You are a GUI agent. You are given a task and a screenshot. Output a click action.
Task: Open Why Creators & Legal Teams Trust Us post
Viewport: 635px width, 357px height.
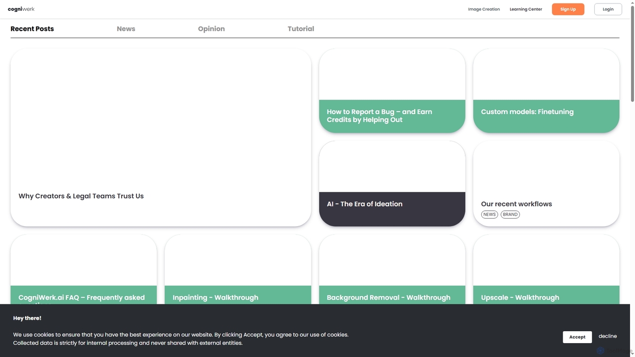(x=161, y=137)
